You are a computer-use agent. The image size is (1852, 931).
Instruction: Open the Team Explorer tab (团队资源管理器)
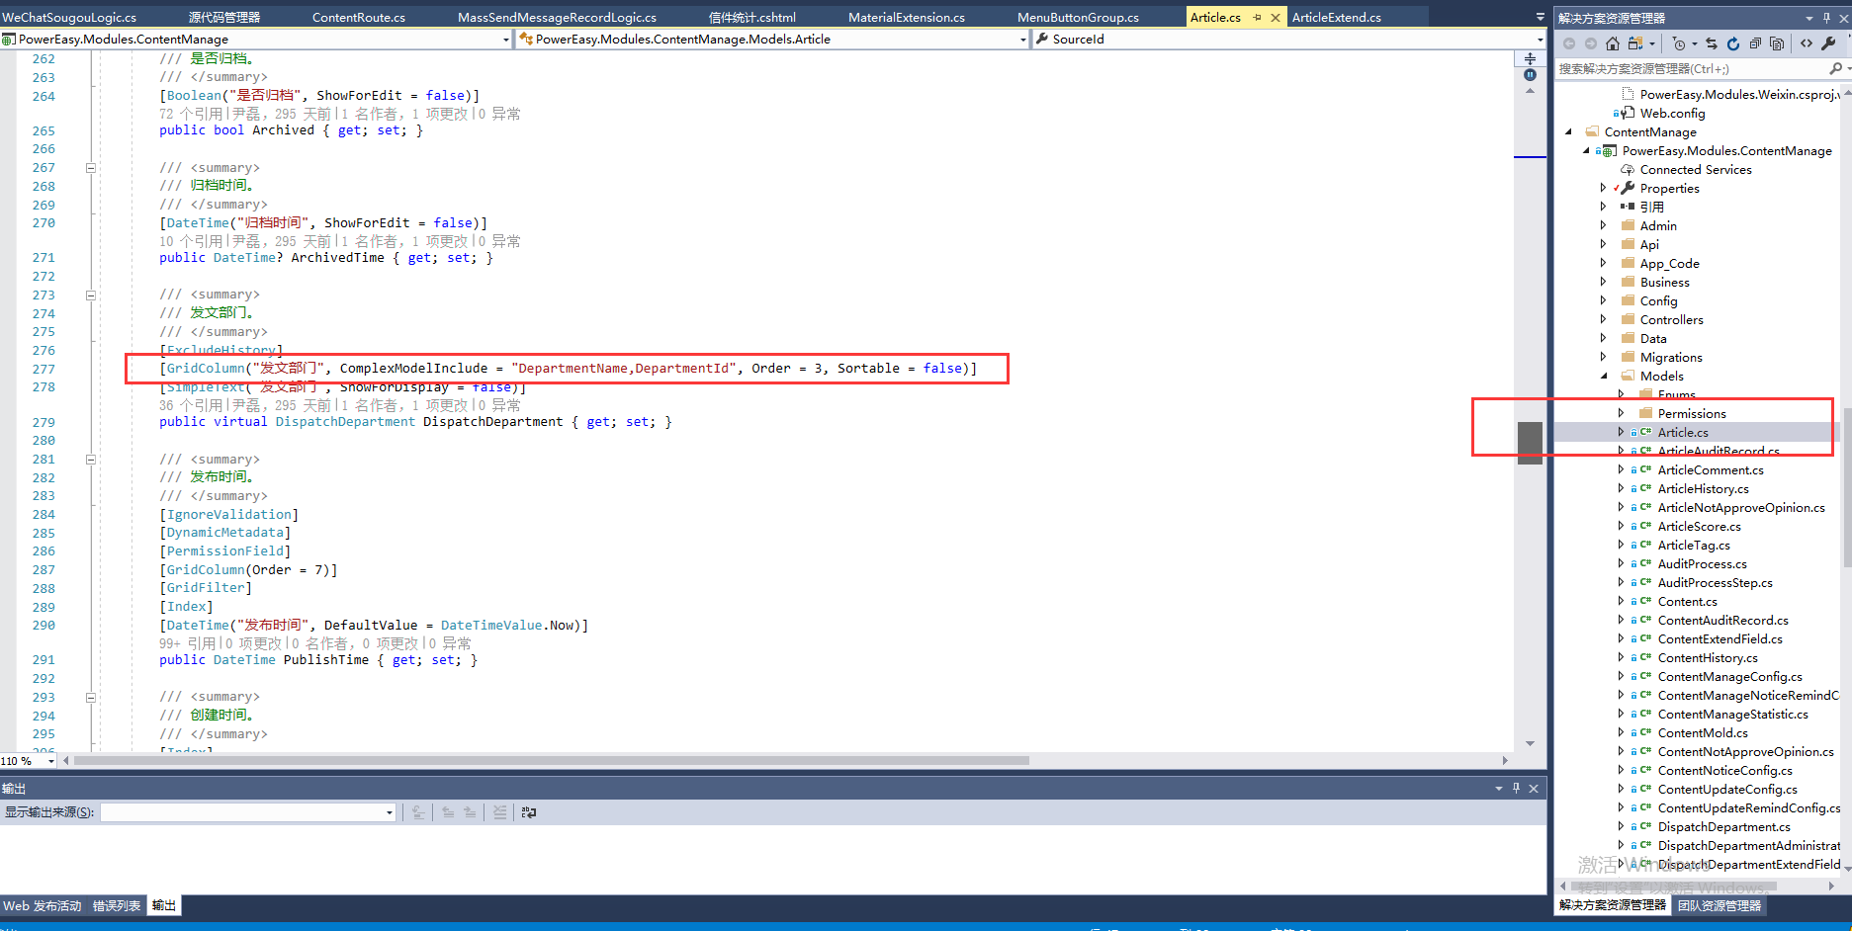coord(1719,905)
